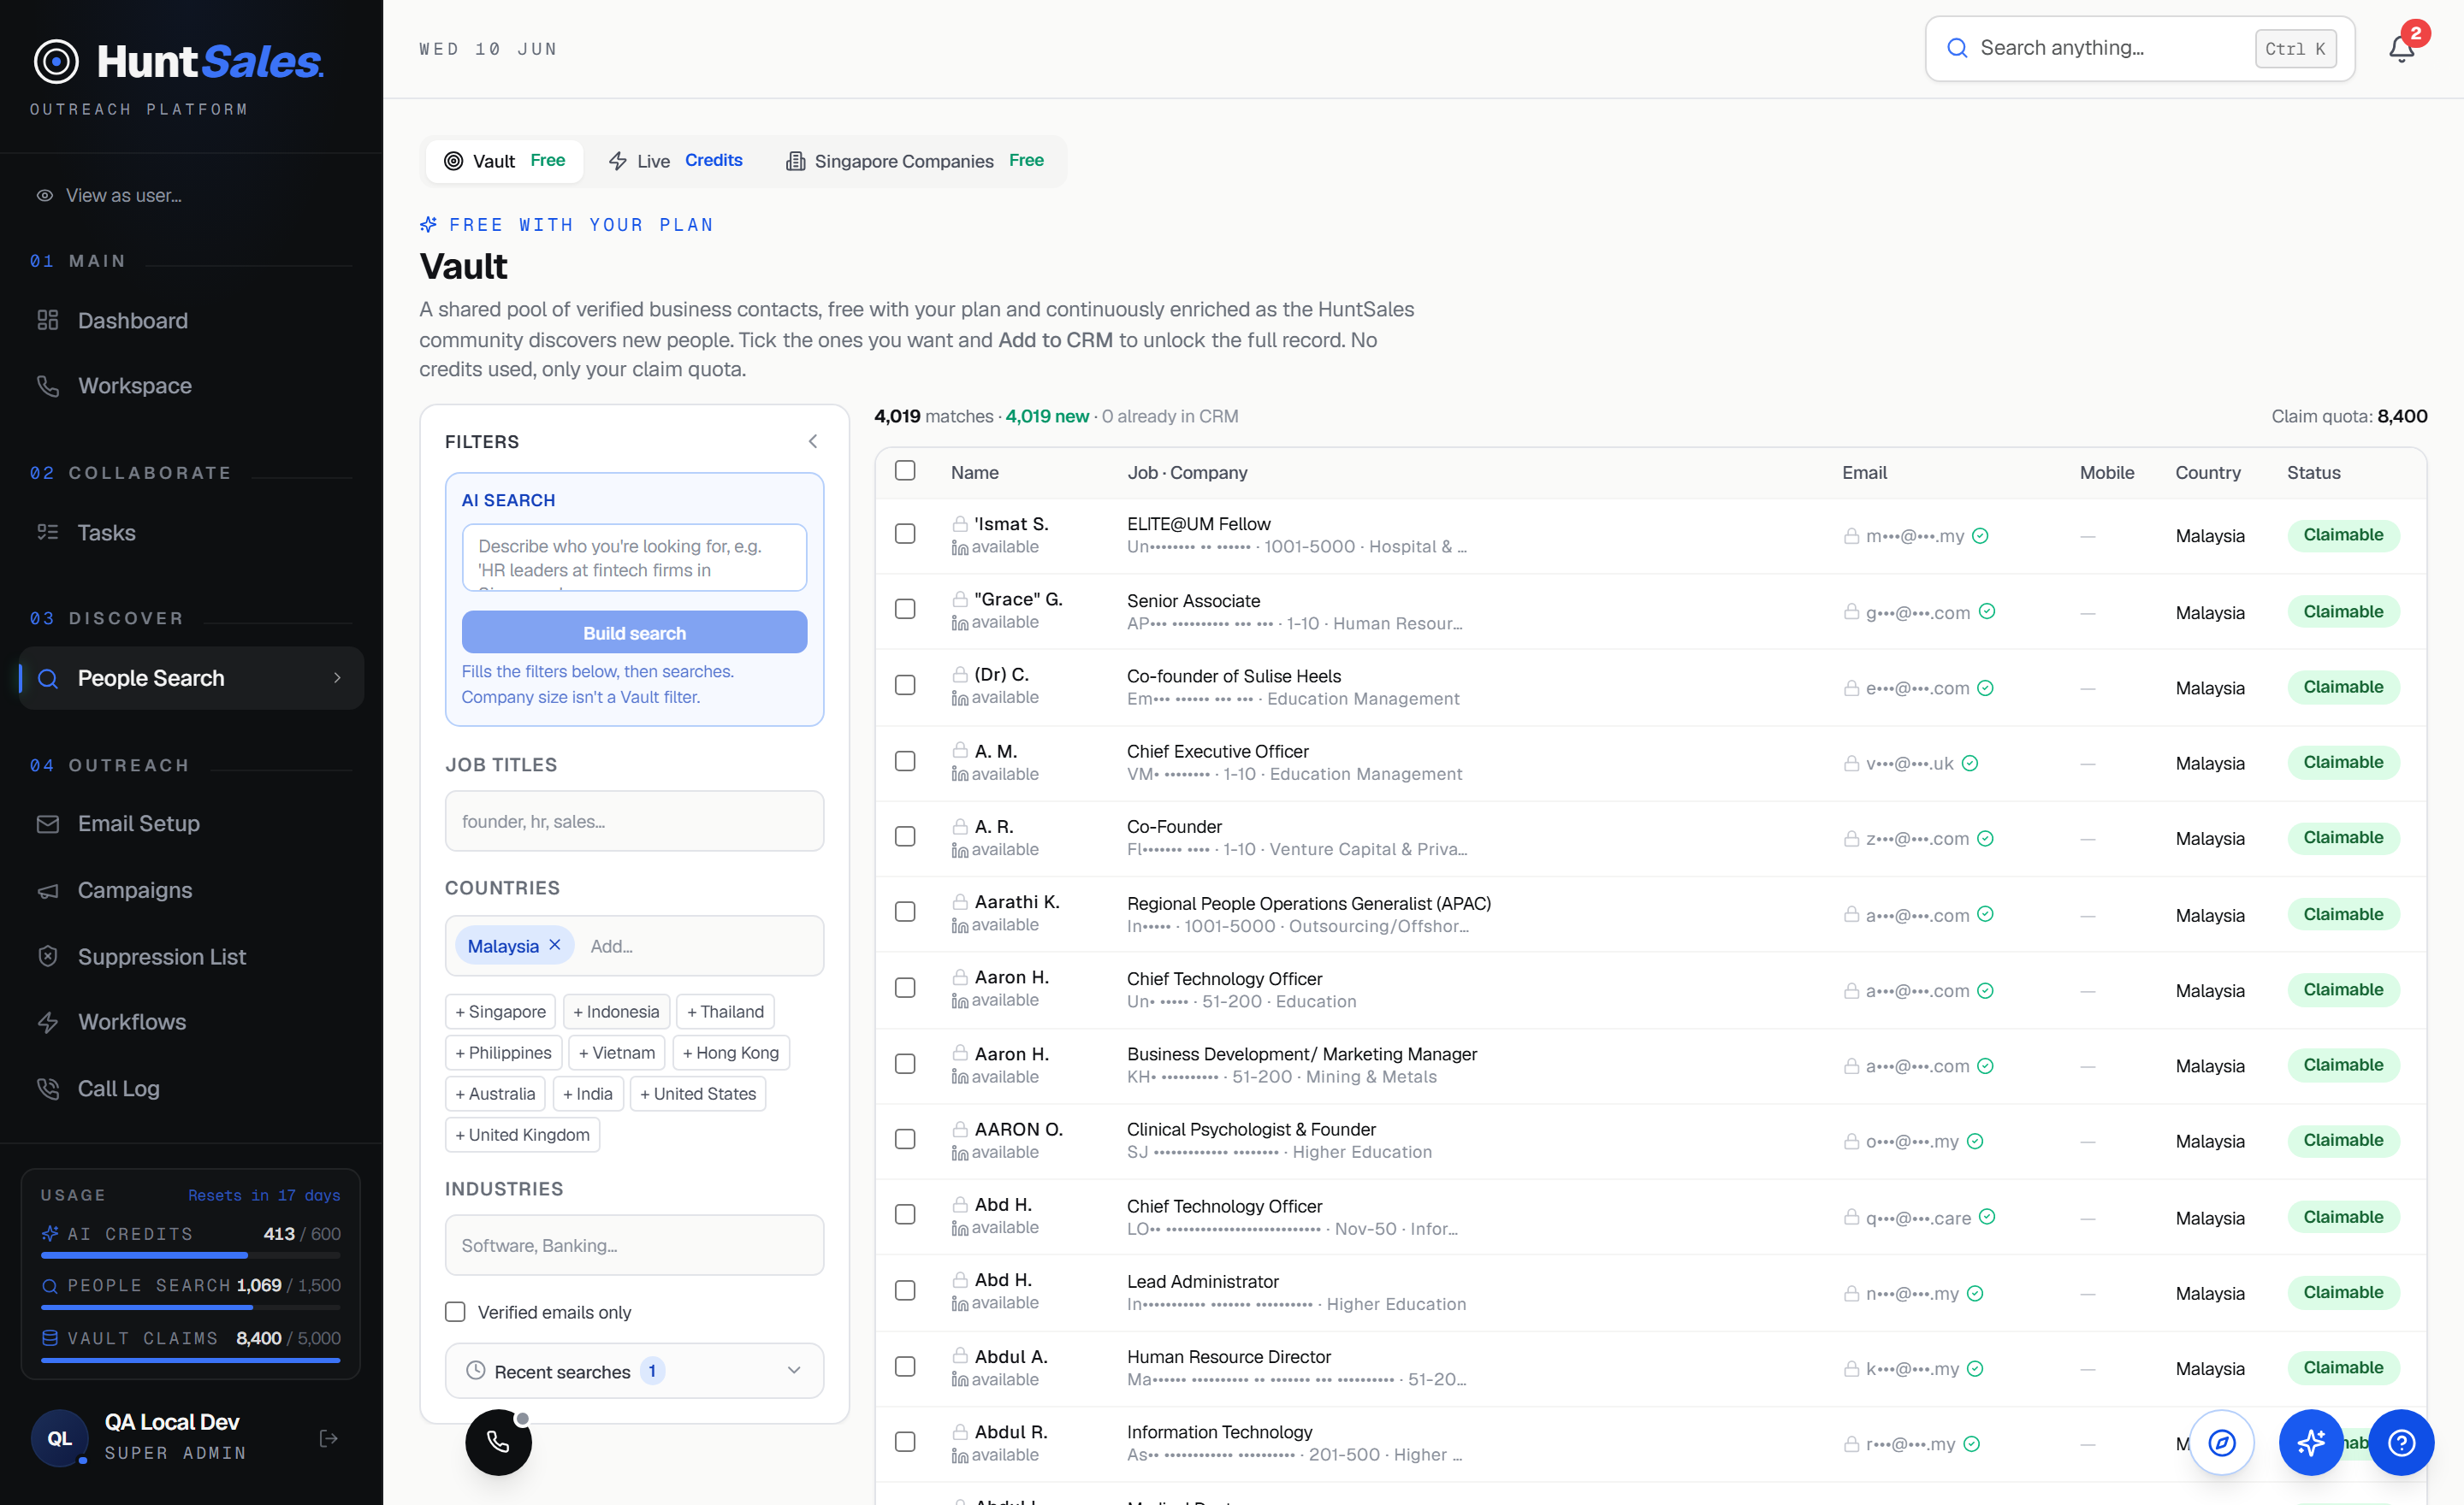This screenshot has width=2464, height=1505.
Task: Click the Email Setup envelope icon
Action: (48, 823)
